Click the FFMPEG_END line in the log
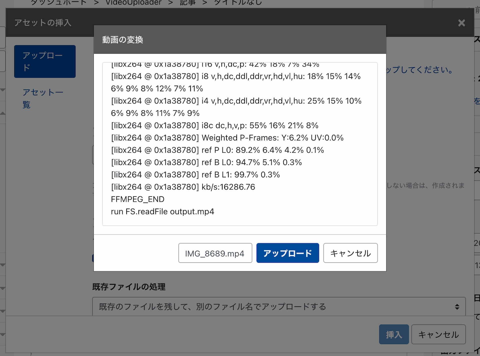 pos(137,199)
